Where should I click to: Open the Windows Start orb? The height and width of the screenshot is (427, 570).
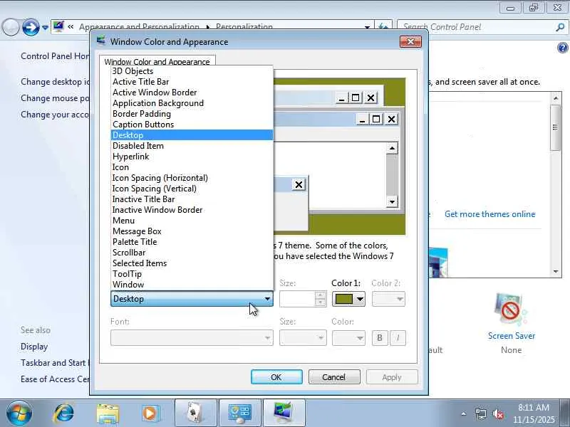click(x=19, y=413)
